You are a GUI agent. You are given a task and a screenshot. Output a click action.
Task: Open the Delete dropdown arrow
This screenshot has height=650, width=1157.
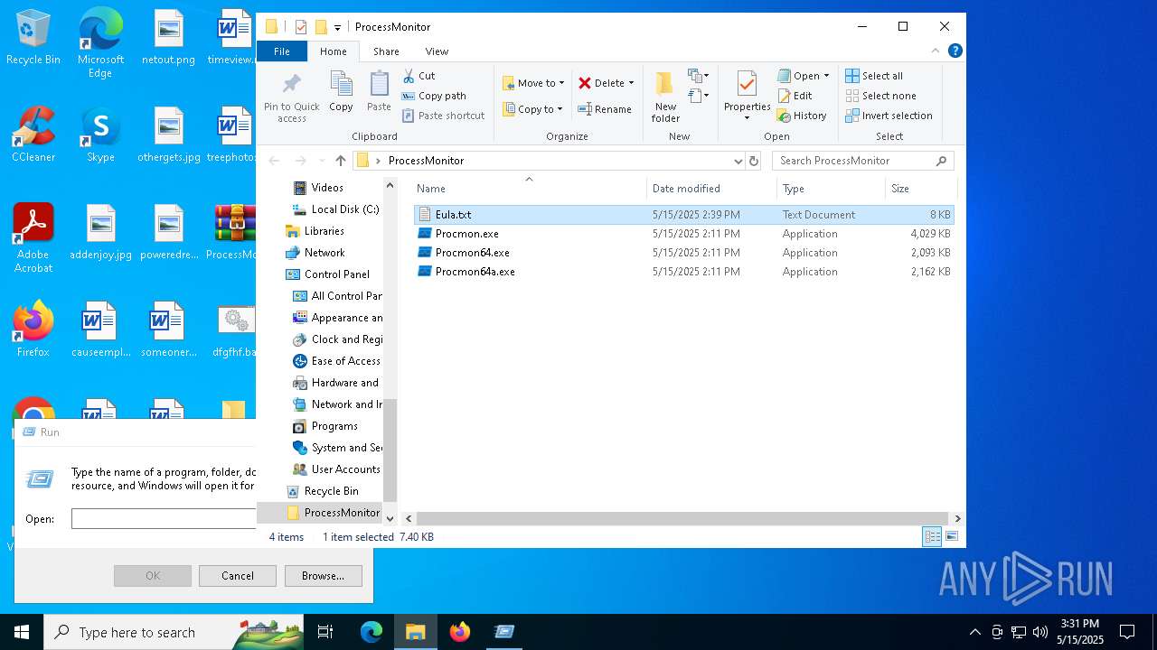point(631,83)
